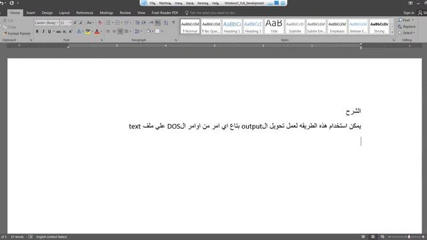This screenshot has width=427, height=240.
Task: Open the Insert ribbon tab
Action: pyautogui.click(x=31, y=13)
